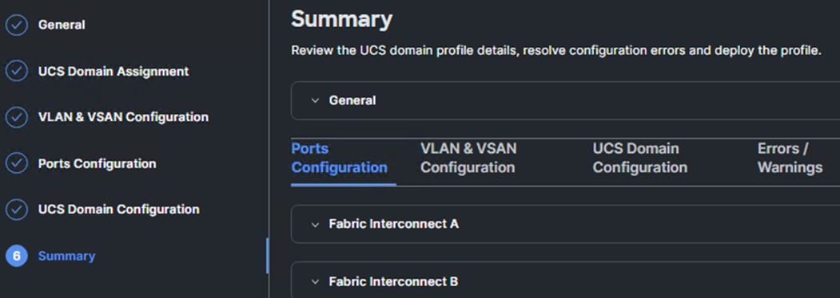The height and width of the screenshot is (298, 840).
Task: Click the Fabric Interconnect A panel title
Action: [x=394, y=224]
